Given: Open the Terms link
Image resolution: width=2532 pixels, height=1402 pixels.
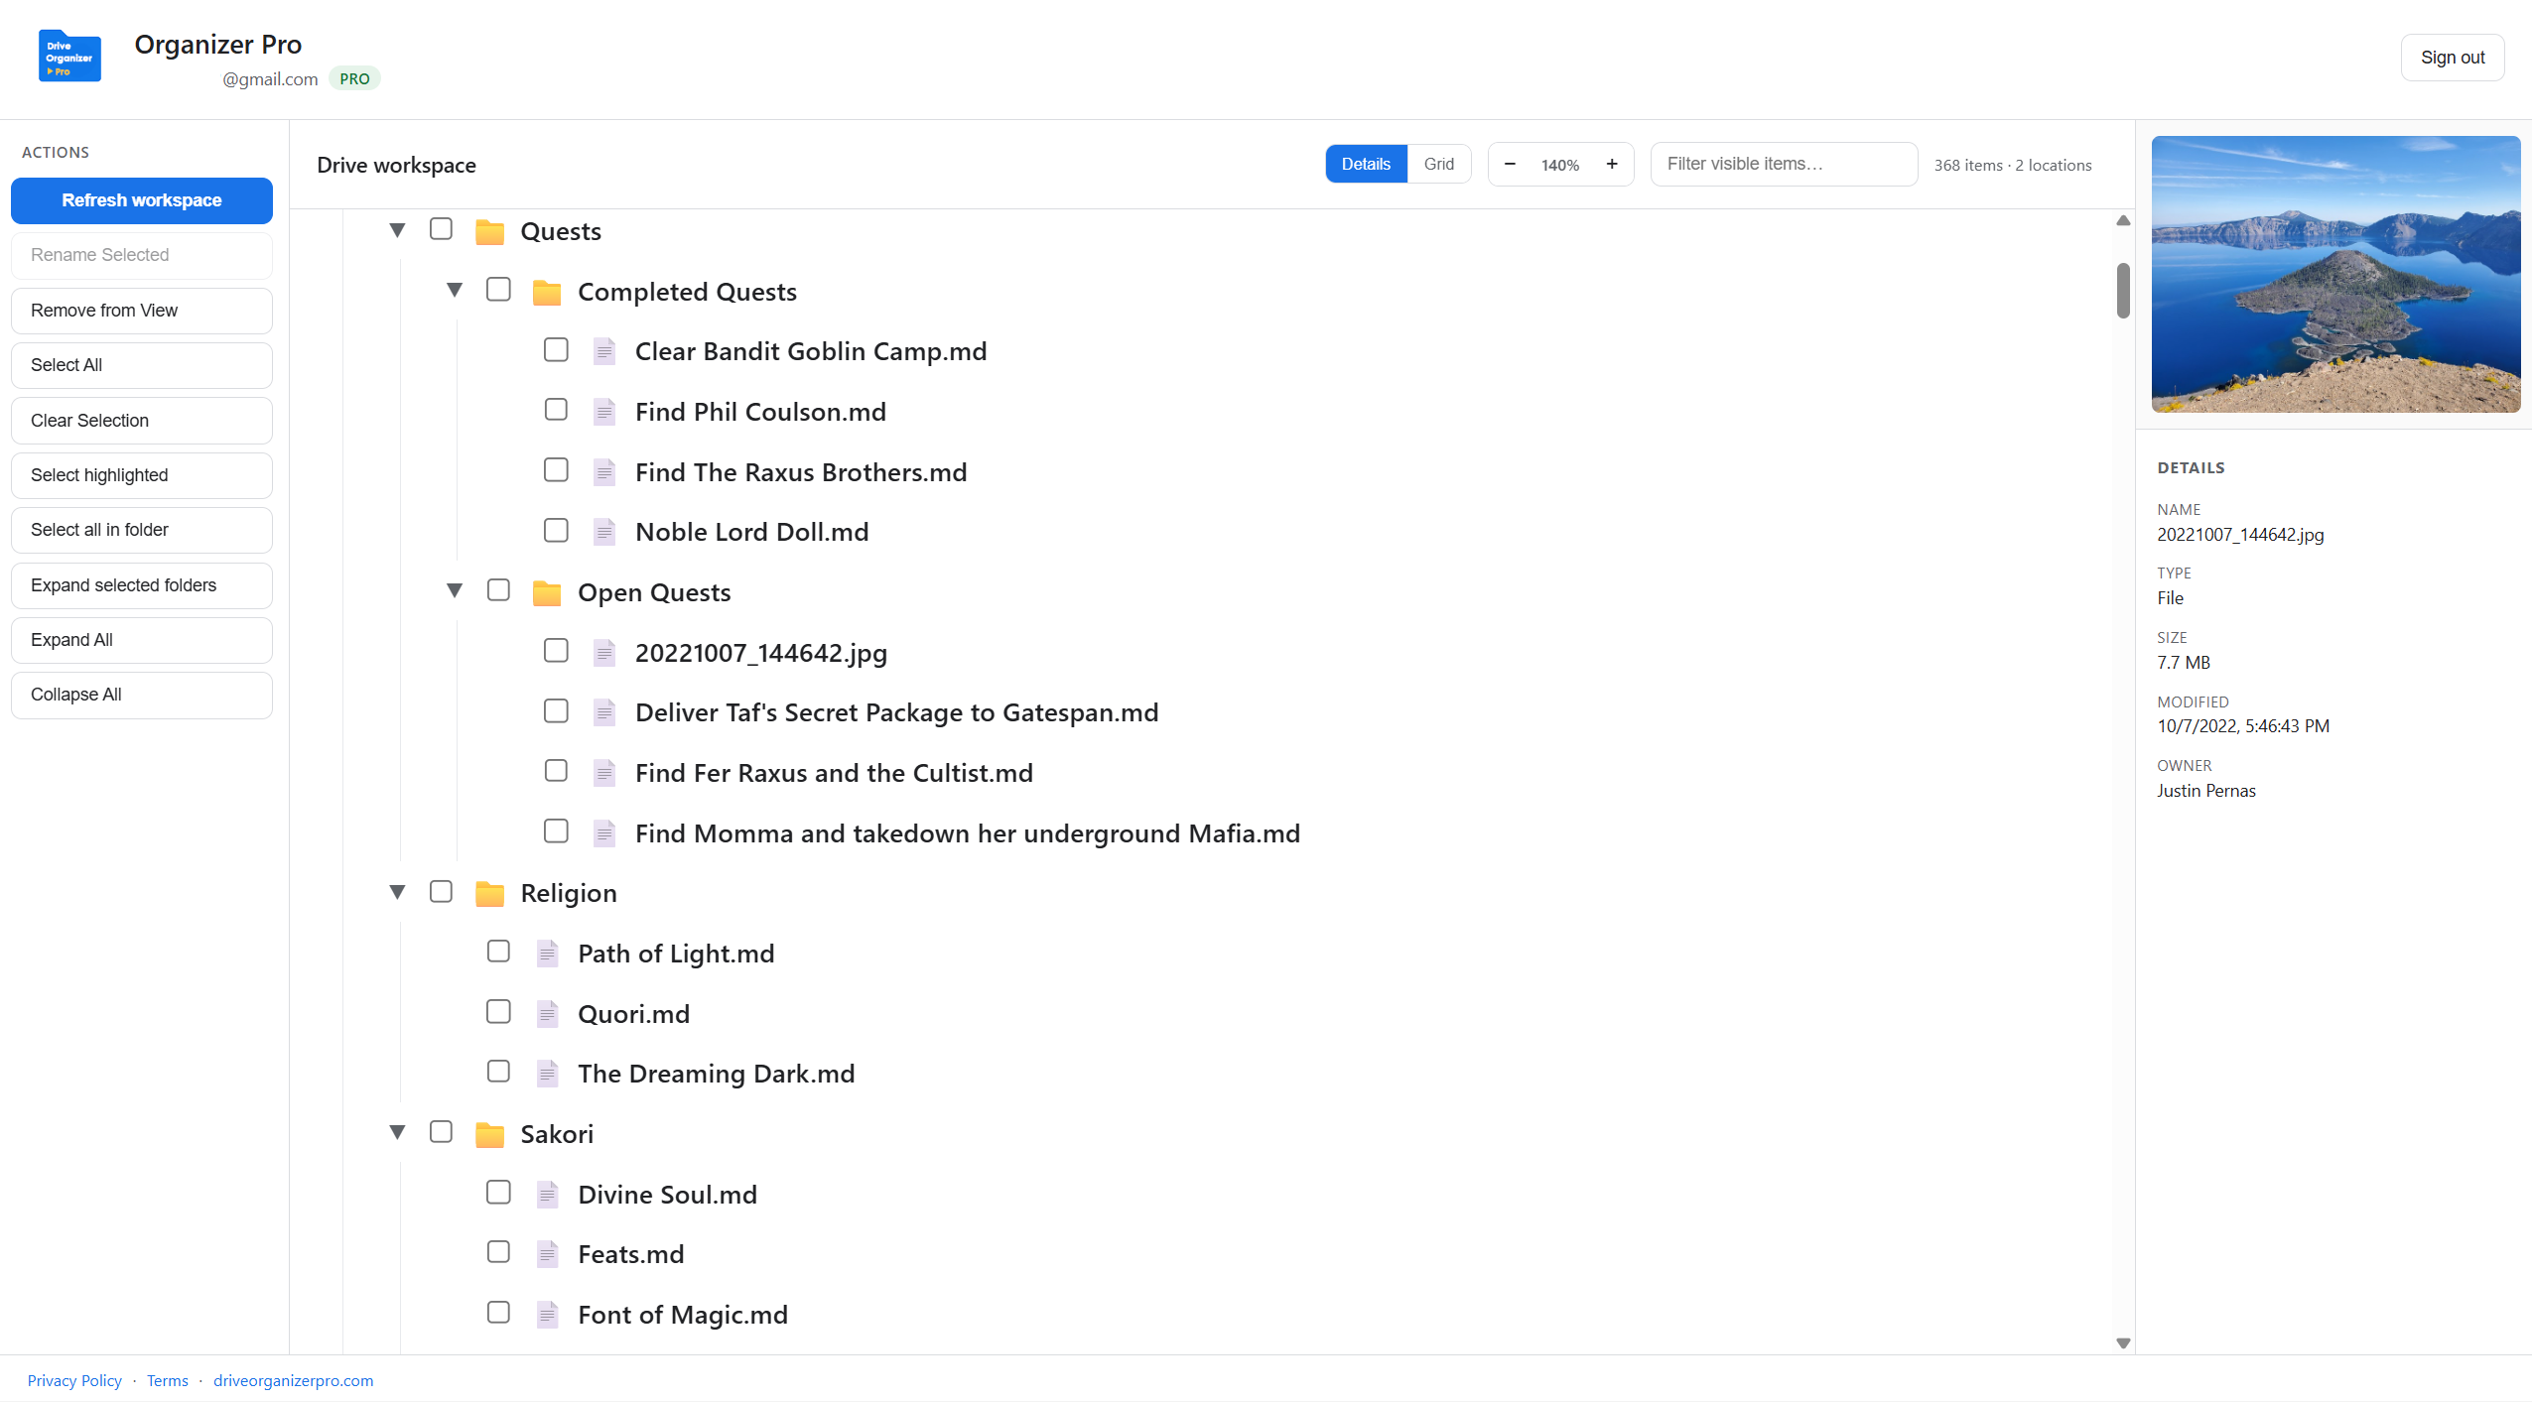Looking at the screenshot, I should coord(168,1380).
